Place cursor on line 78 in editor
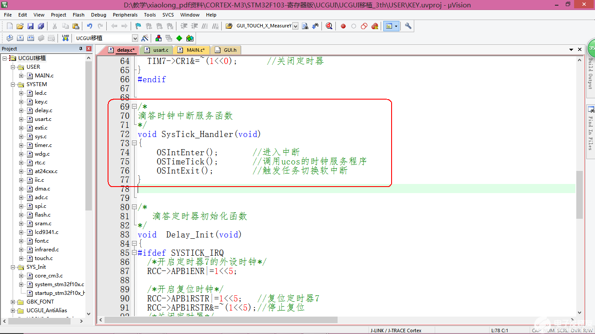 (x=356, y=189)
